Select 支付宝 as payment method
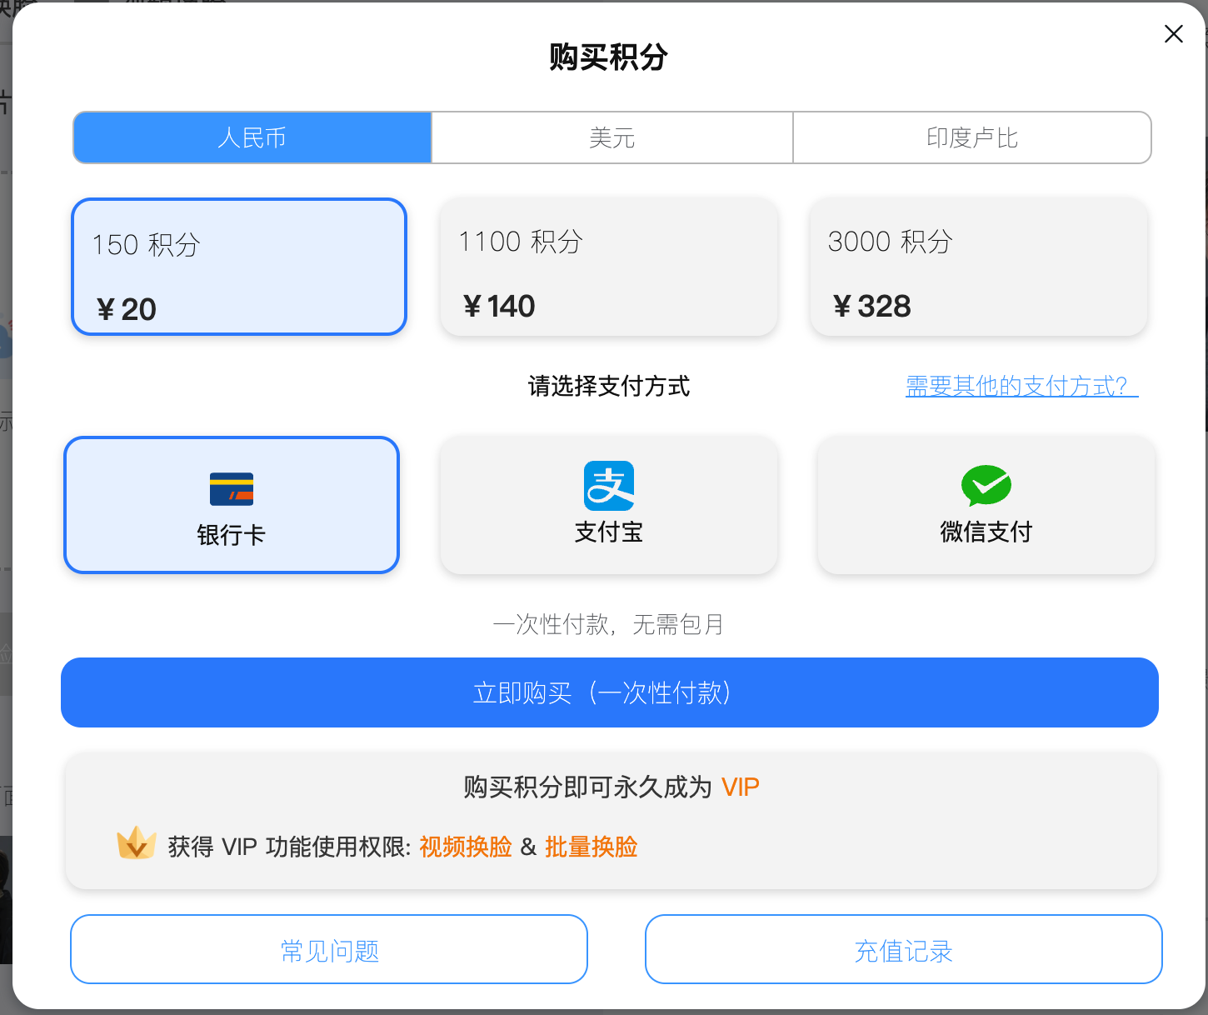 (x=609, y=505)
